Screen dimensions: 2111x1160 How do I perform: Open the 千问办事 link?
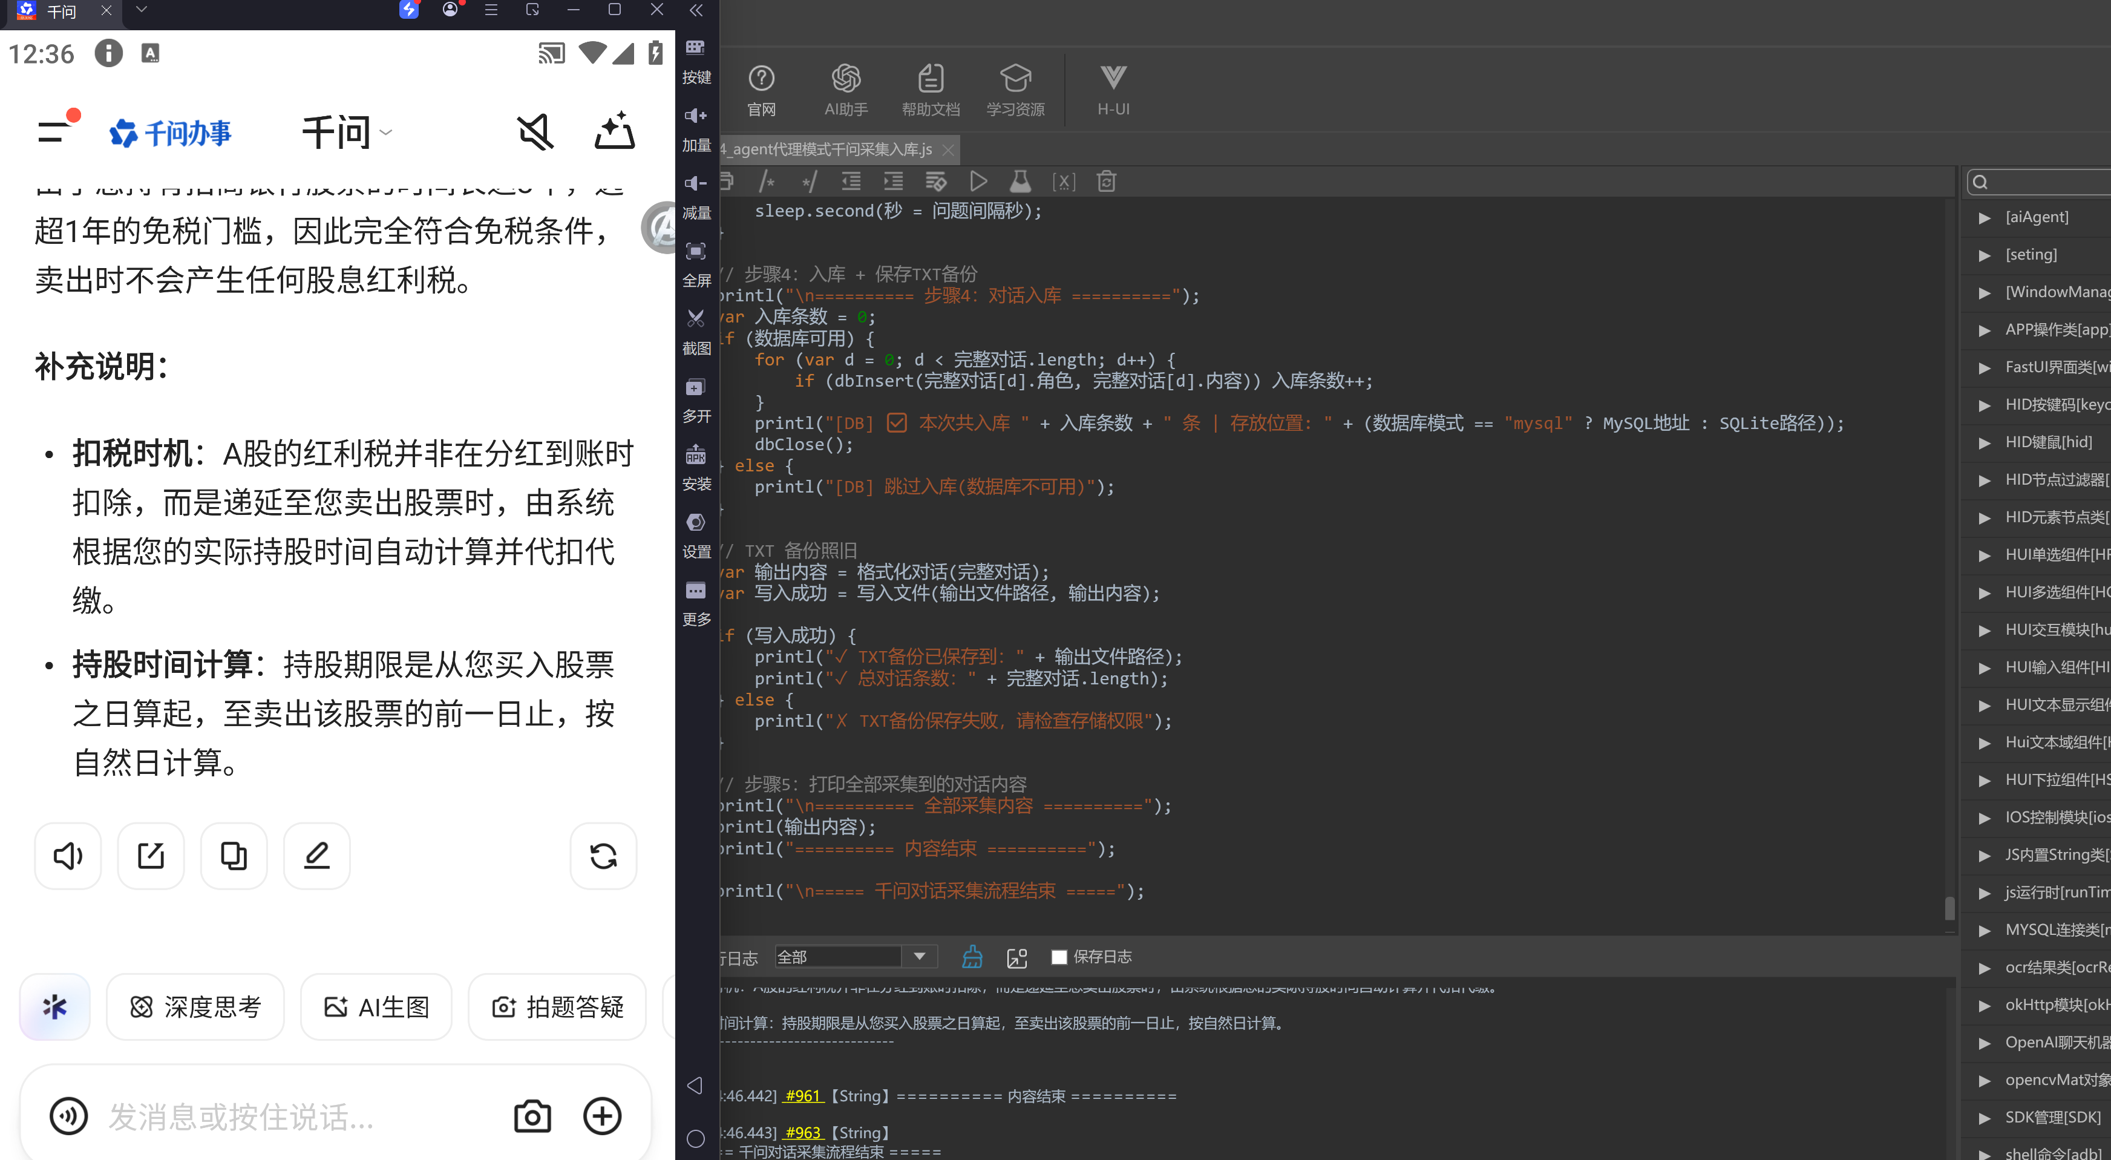(x=171, y=132)
